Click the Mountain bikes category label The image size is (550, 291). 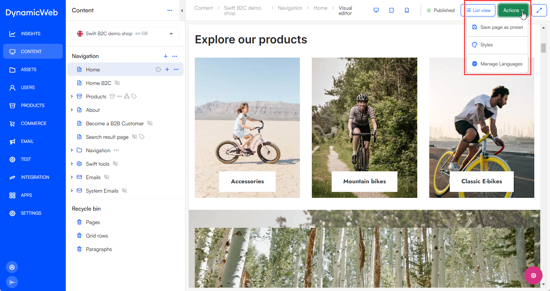click(x=365, y=181)
